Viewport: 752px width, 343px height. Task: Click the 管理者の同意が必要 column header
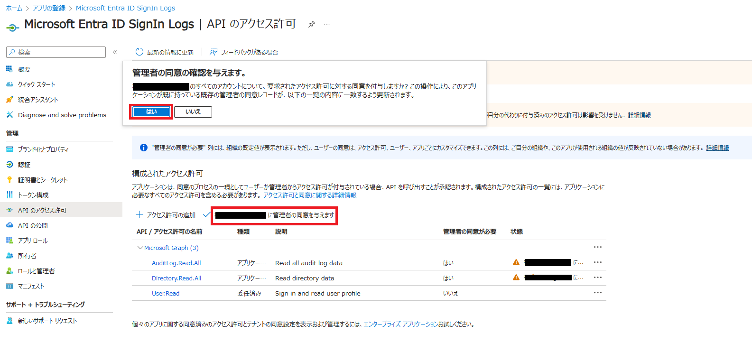tap(470, 232)
